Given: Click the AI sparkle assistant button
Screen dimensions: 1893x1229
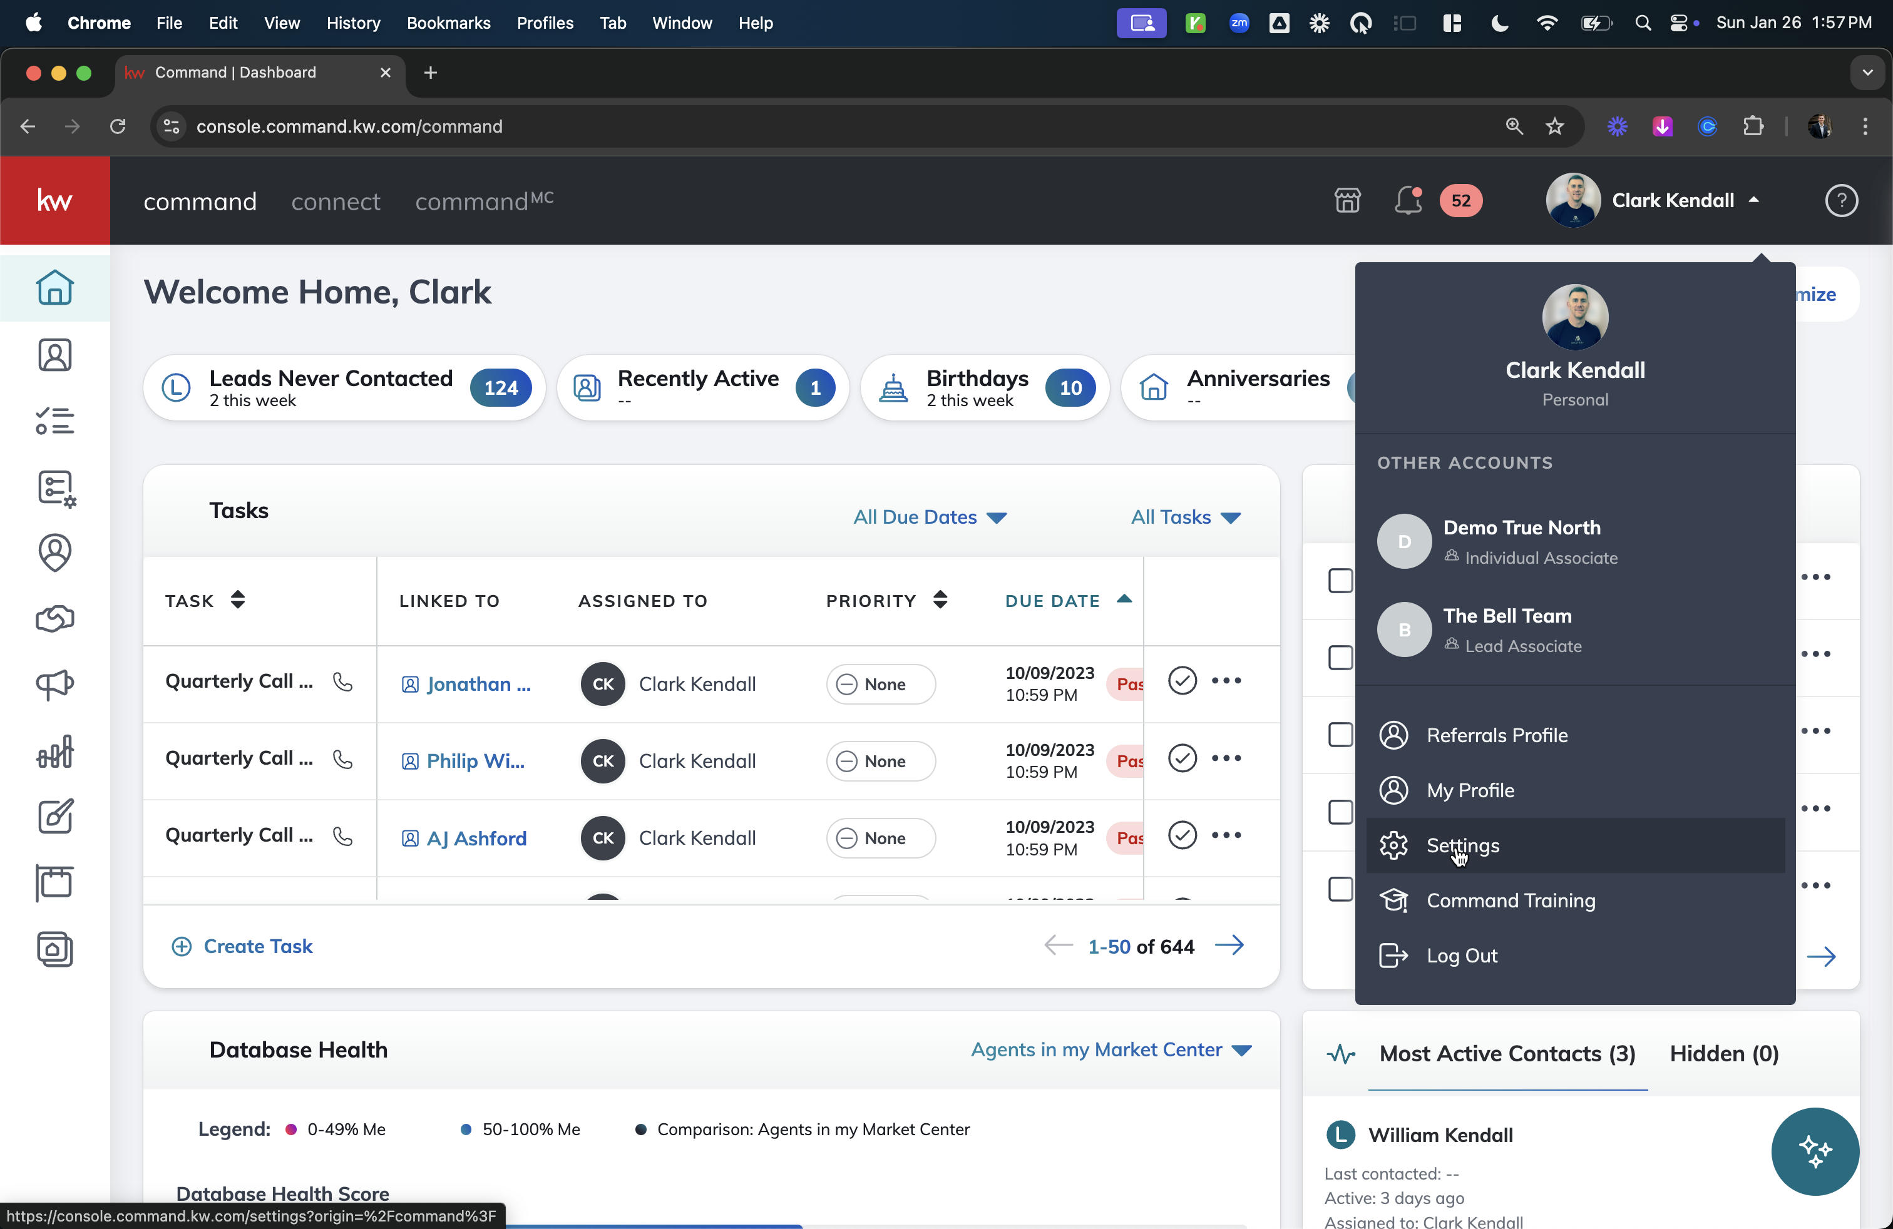Looking at the screenshot, I should (x=1815, y=1150).
